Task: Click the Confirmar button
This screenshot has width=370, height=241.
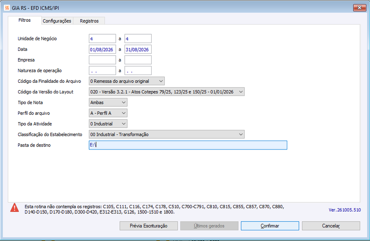Action: (270, 226)
